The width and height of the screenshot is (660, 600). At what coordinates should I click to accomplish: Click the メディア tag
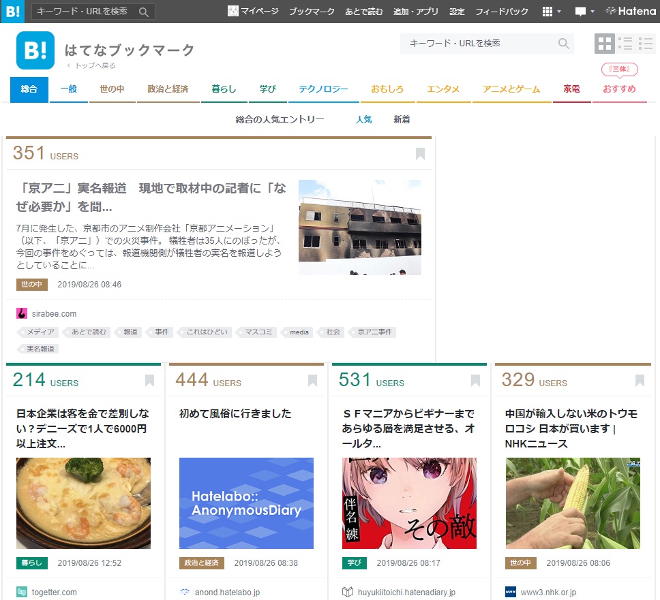(38, 332)
